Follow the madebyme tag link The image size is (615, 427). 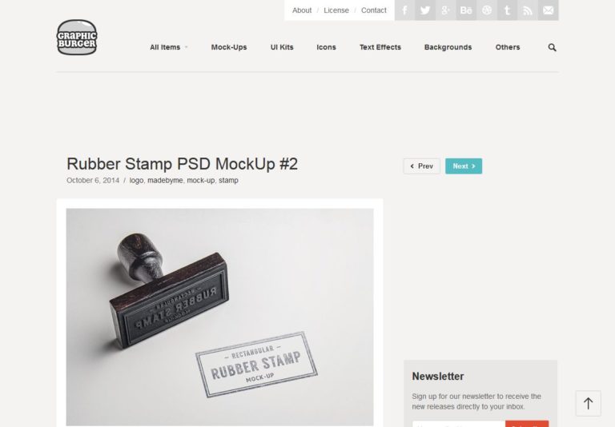(x=165, y=180)
